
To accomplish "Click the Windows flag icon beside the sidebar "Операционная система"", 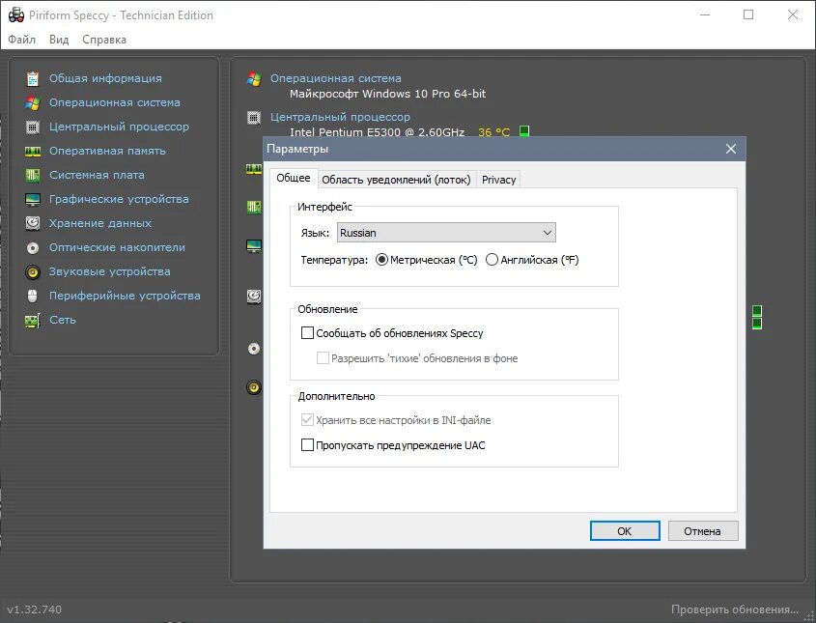I will tap(32, 103).
